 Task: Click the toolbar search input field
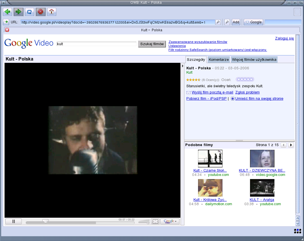283,22
